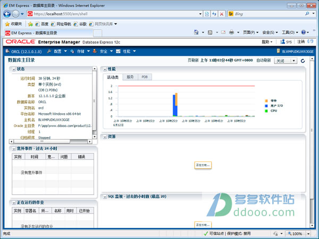
Task: Click the page refresh circular arrow icon
Action: 303,61
